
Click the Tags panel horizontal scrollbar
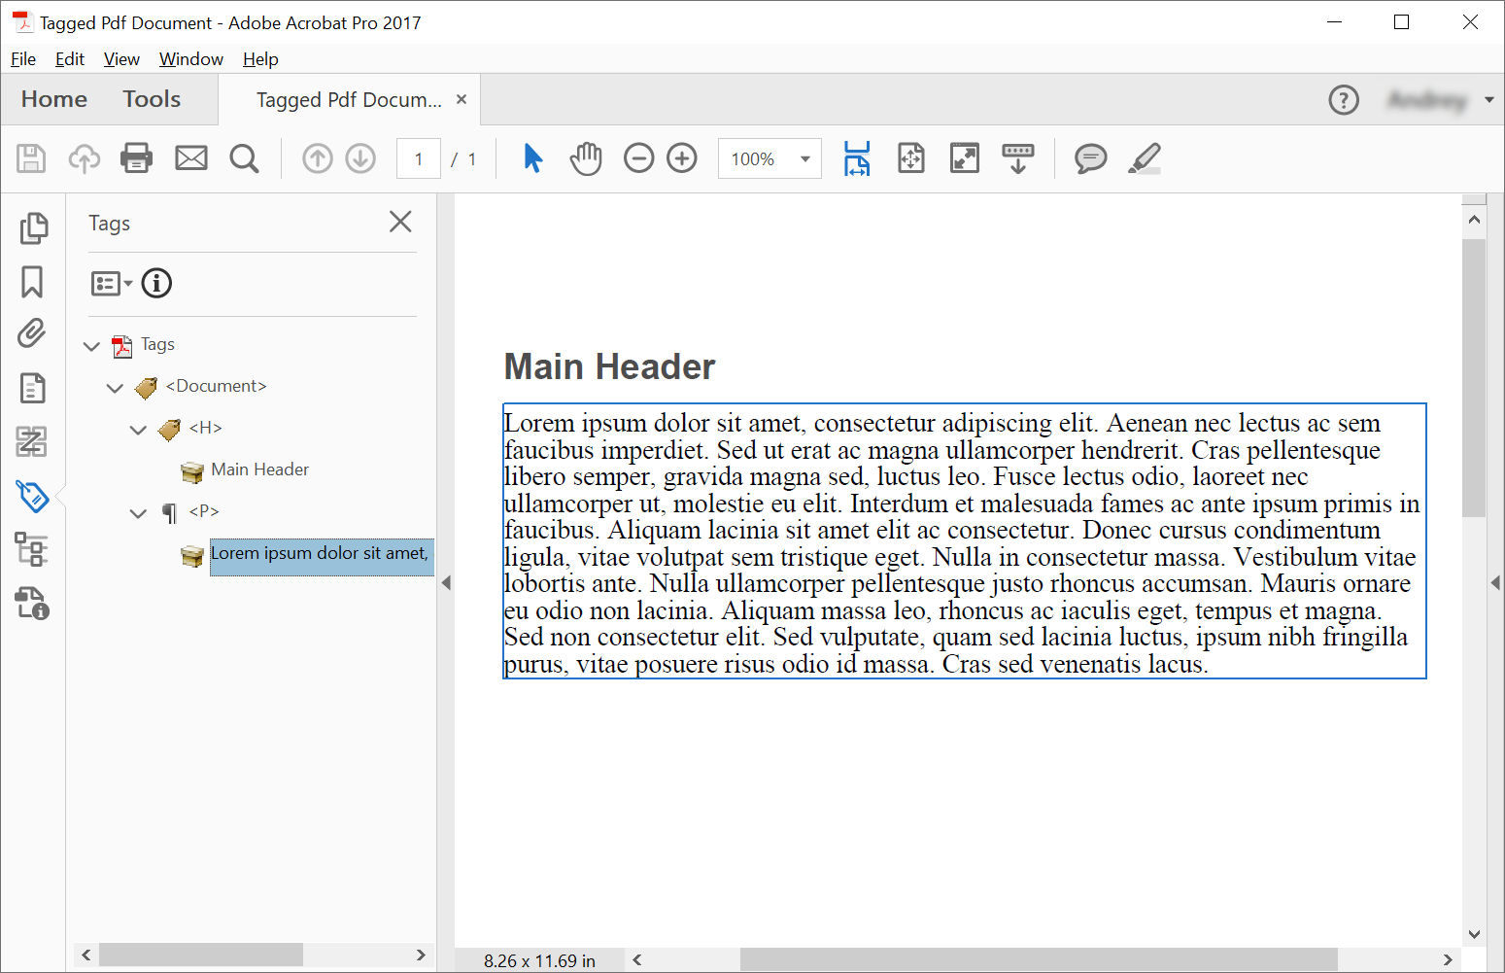coord(201,955)
